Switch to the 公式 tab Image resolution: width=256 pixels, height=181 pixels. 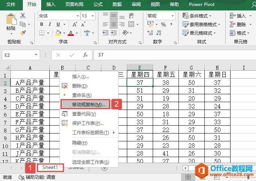click(x=98, y=4)
